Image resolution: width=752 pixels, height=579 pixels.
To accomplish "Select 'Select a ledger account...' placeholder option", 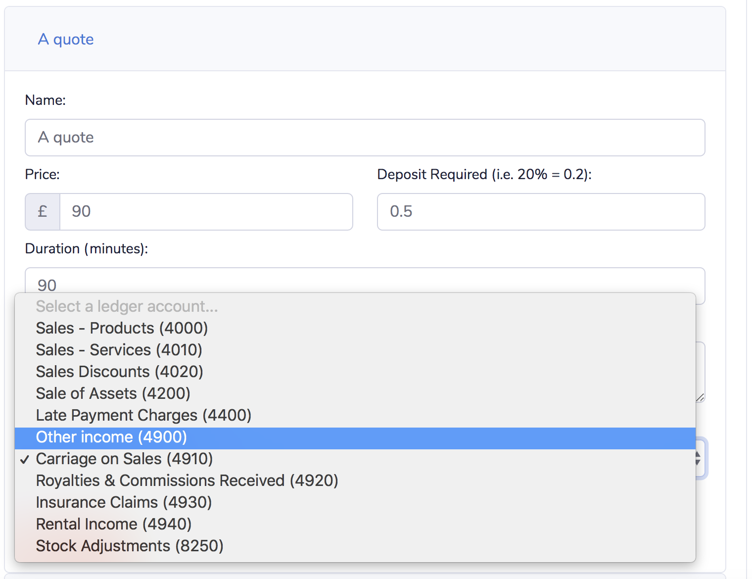I will click(x=355, y=306).
